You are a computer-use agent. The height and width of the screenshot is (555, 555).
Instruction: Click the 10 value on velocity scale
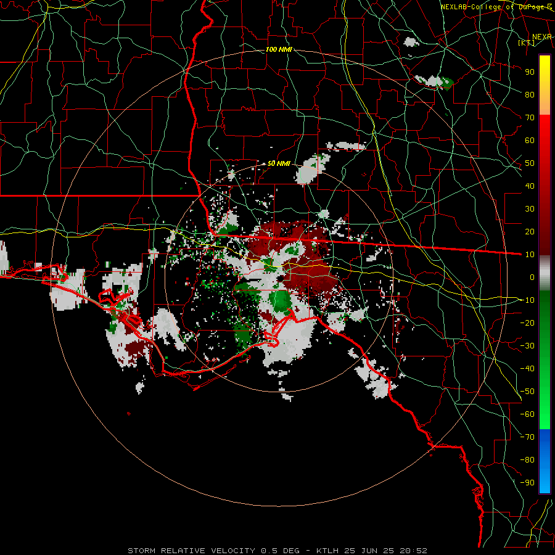[x=530, y=255]
